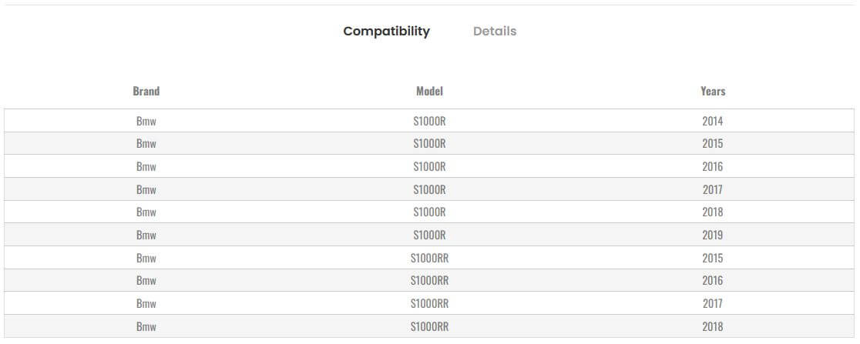Image resolution: width=860 pixels, height=344 pixels.
Task: Click year 2018 in the S1000RR row
Action: pyautogui.click(x=713, y=326)
